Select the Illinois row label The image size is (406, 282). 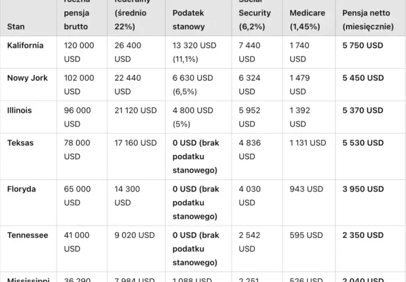tap(19, 111)
